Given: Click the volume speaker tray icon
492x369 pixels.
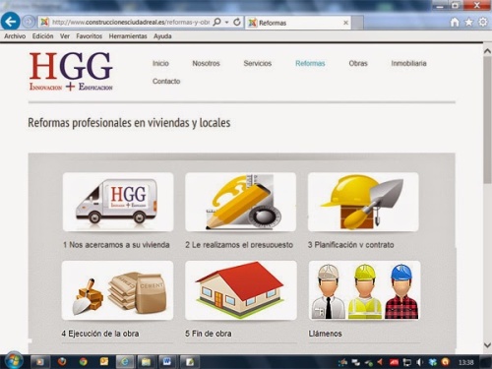Looking at the screenshot, I should [419, 362].
